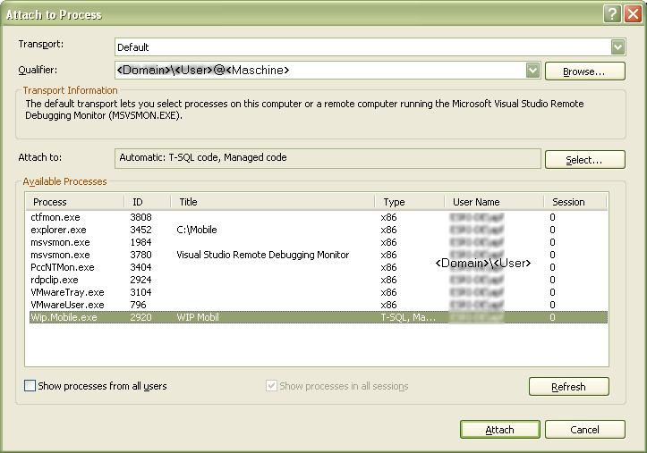Screen dimensions: 647x453
Task: Select the Wip.Mobile.exe process row
Action: [319, 317]
